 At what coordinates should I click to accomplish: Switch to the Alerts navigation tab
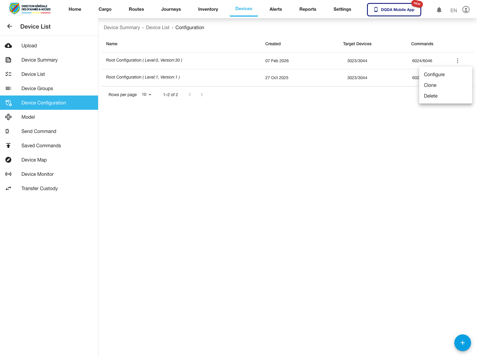tap(275, 9)
